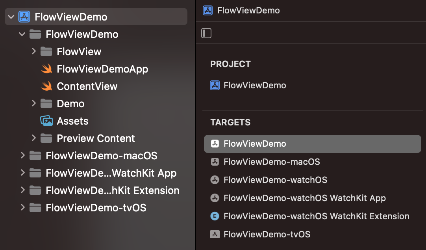Viewport: 426px width, 250px height.
Task: Expand the FlowView folder
Action: coord(33,52)
